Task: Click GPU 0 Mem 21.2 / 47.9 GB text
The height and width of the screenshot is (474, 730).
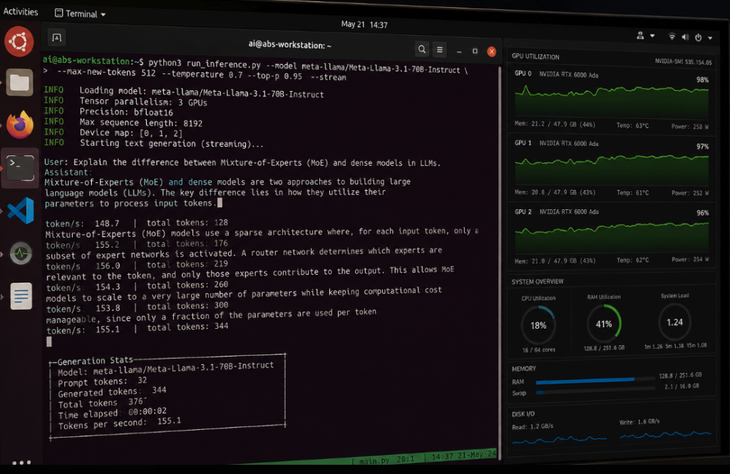Action: click(555, 124)
